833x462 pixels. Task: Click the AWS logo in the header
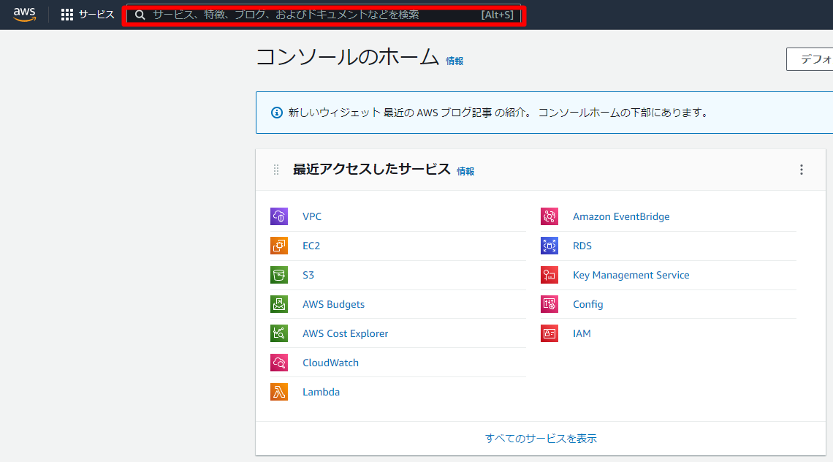coord(24,14)
